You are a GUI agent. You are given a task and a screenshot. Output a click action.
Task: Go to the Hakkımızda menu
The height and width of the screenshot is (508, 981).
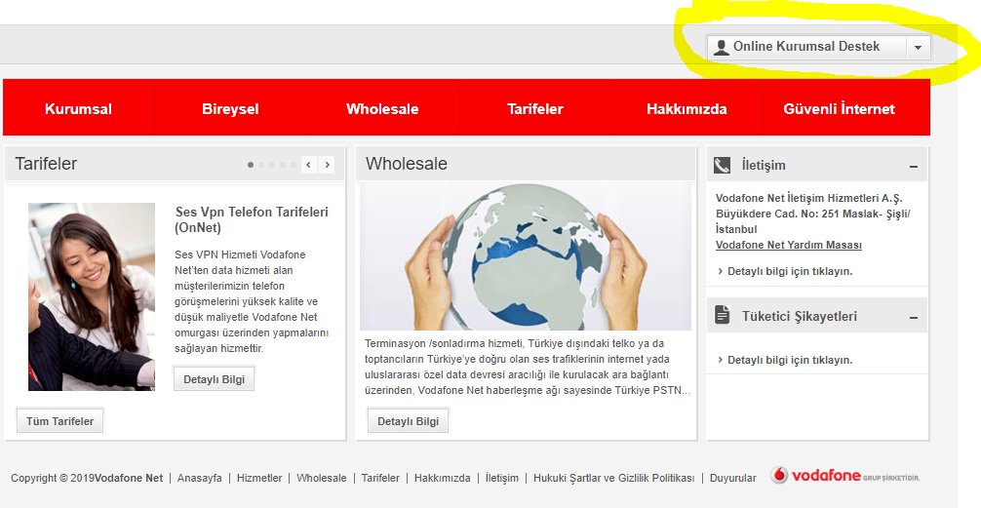click(x=687, y=108)
